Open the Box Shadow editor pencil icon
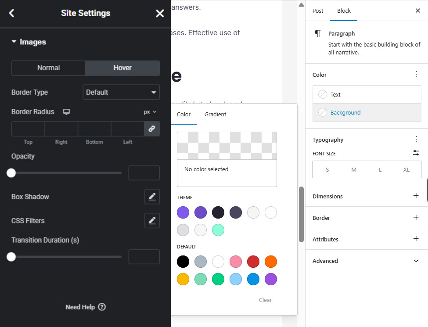428x327 pixels. pyautogui.click(x=152, y=197)
